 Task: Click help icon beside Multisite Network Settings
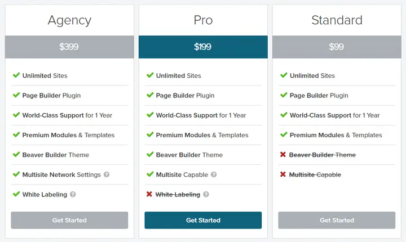click(x=107, y=174)
